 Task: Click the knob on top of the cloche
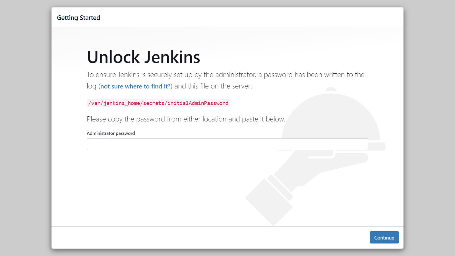[331, 89]
